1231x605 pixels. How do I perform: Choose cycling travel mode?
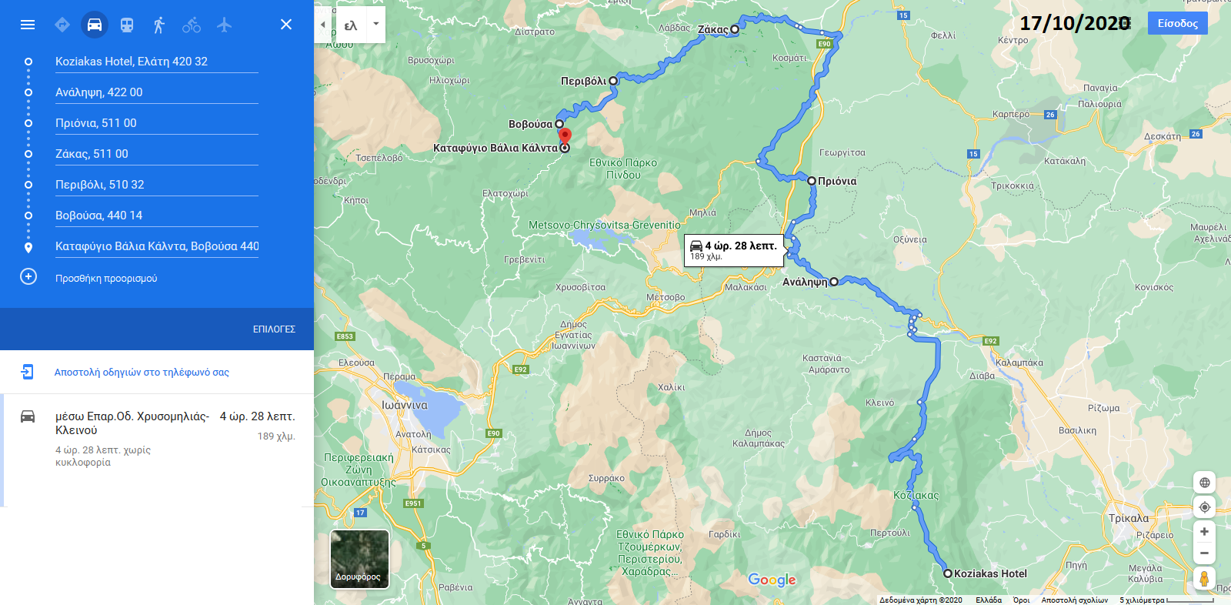(x=192, y=25)
